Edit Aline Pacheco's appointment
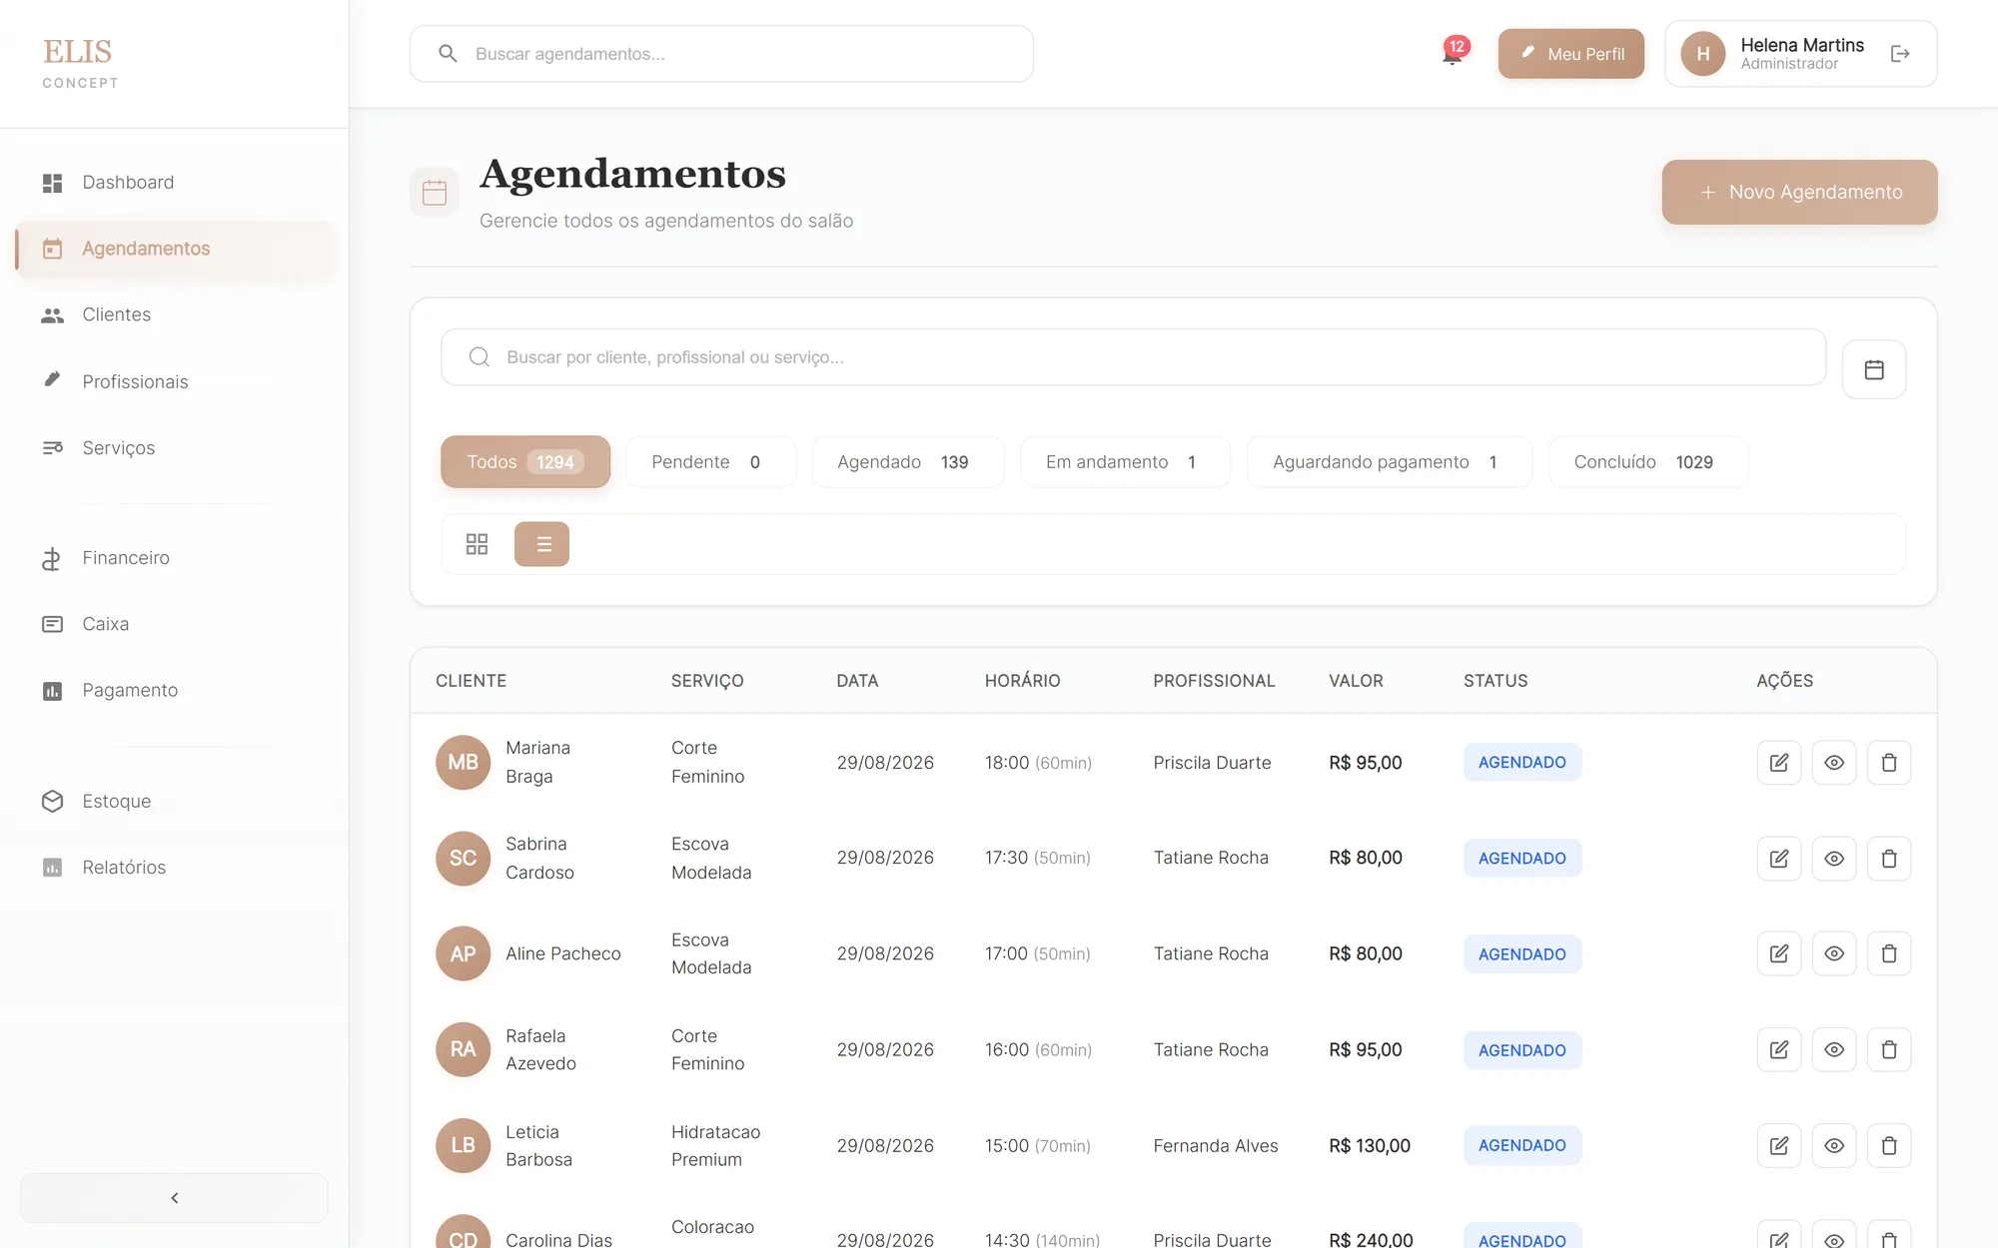This screenshot has height=1248, width=1998. [1779, 953]
